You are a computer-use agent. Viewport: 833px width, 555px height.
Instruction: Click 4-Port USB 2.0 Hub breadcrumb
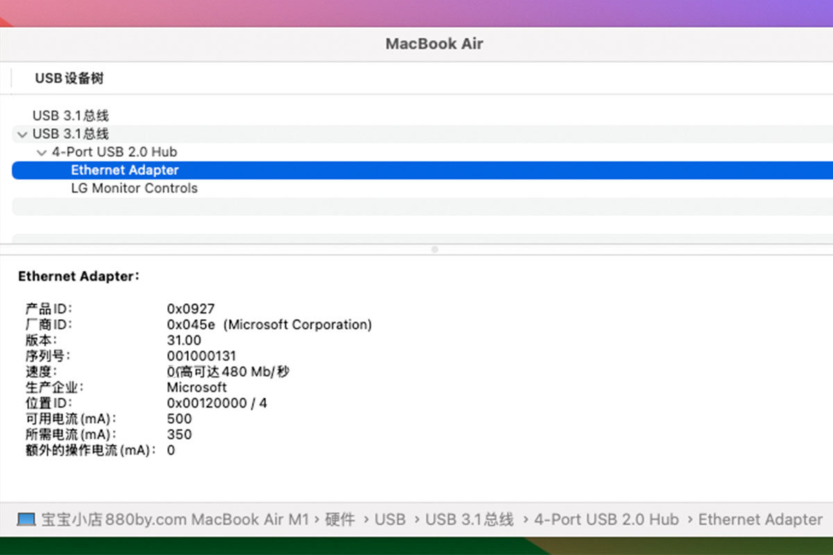(606, 520)
